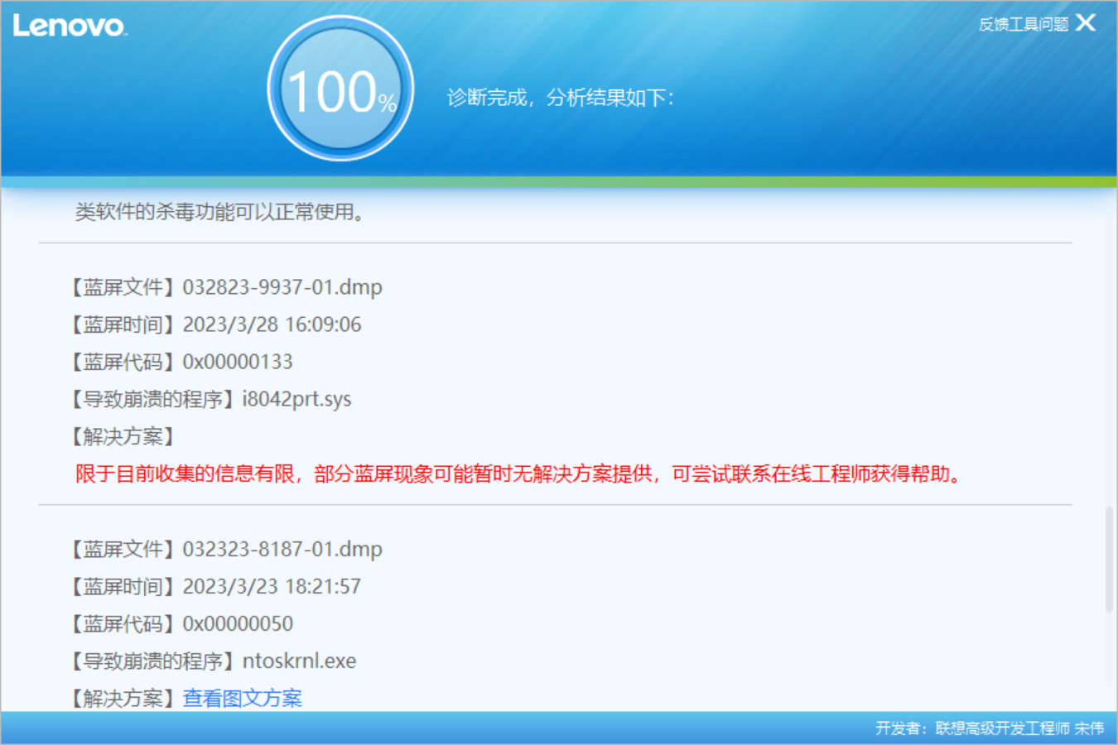The image size is (1118, 745).
Task: Click blue screen code 0x00000050
Action: tap(238, 623)
